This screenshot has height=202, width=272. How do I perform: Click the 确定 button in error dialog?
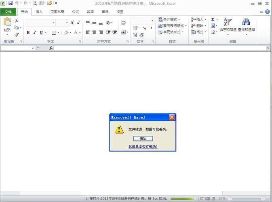(143, 138)
